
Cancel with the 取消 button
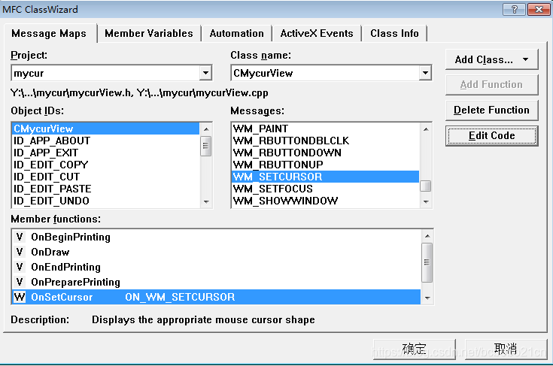coord(506,349)
